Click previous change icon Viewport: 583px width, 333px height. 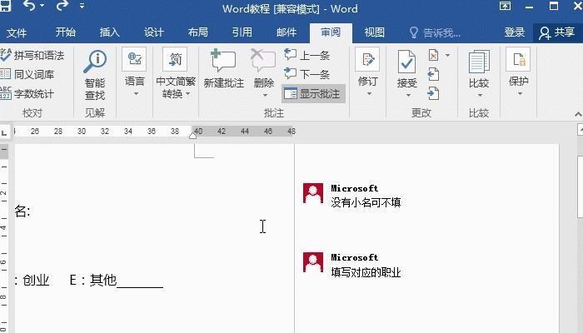click(x=433, y=74)
